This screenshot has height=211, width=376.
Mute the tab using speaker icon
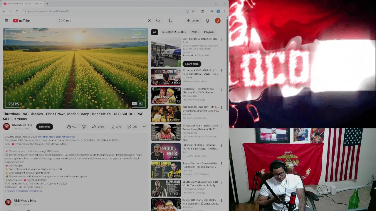pos(36,4)
